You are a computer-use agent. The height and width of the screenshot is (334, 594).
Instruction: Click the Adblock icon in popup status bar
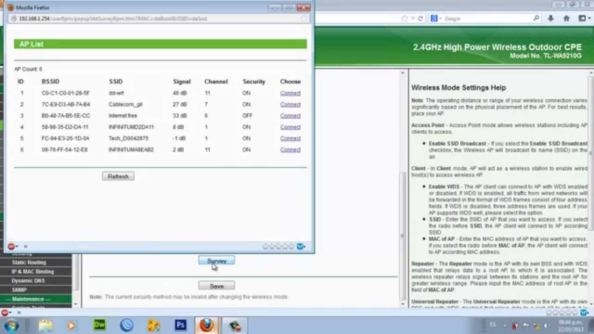(x=11, y=246)
